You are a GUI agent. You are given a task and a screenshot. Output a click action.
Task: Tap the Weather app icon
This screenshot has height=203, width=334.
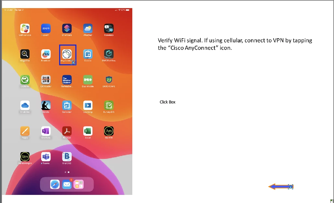click(x=88, y=29)
